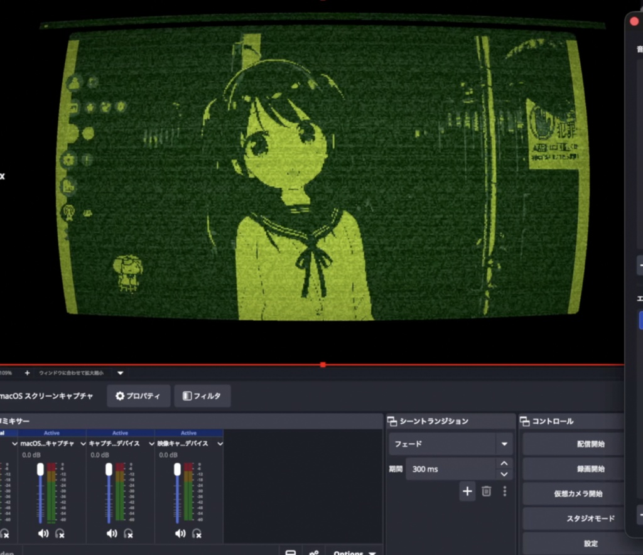Click the plus zoom-in icon beside 109%
643x555 pixels.
[x=27, y=372]
